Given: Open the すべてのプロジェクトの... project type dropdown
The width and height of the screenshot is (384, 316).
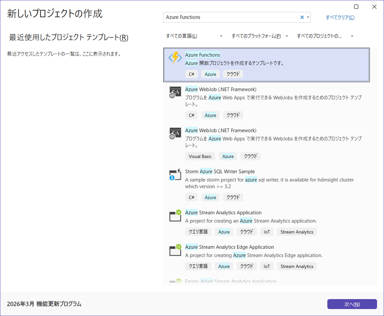Looking at the screenshot, I should coord(325,36).
